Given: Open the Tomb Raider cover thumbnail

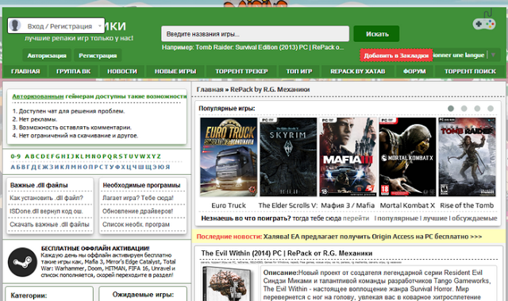Looking at the screenshot, I should tap(468, 156).
